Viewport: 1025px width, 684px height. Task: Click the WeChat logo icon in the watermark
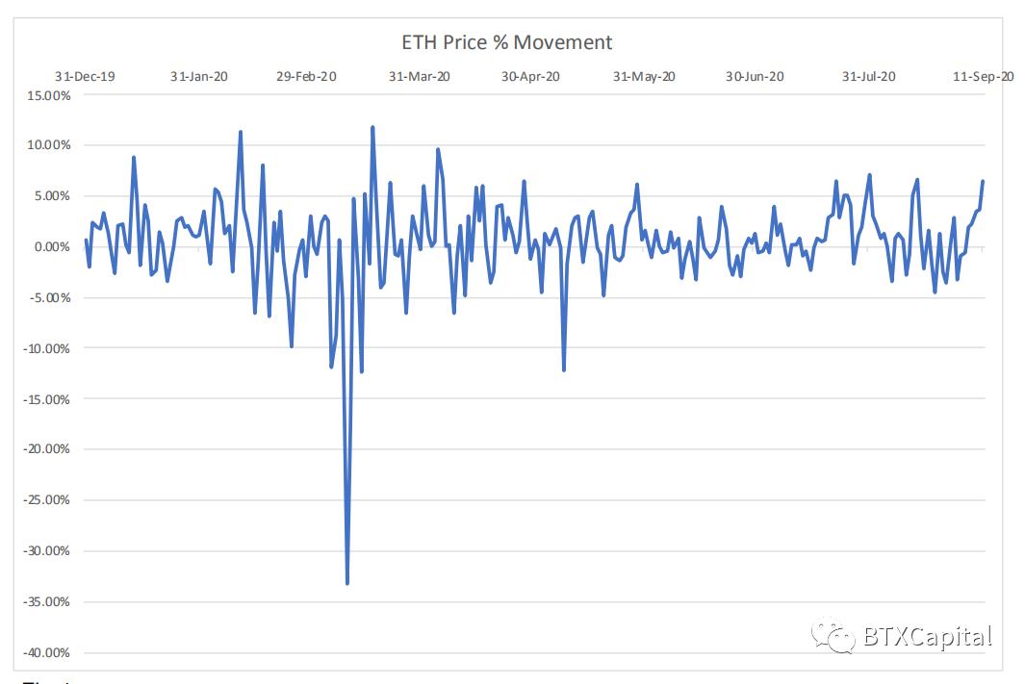[x=833, y=635]
